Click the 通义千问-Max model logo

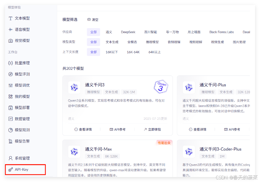click(x=74, y=152)
